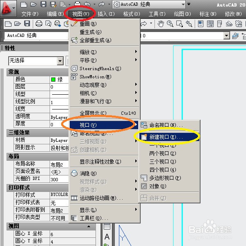Click the Zoom Realtime magnifier icon
This screenshot has height=246, width=246.
coord(170,24)
